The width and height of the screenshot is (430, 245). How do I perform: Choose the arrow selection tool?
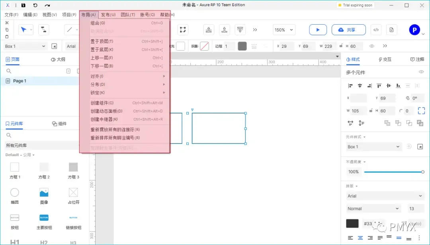pyautogui.click(x=24, y=29)
